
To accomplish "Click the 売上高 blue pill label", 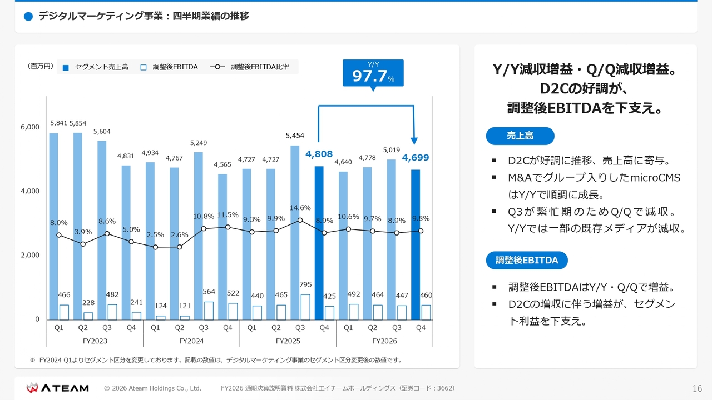I will coord(520,136).
